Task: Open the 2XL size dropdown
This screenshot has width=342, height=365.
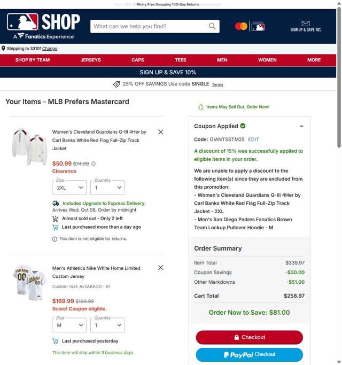Action: click(69, 188)
